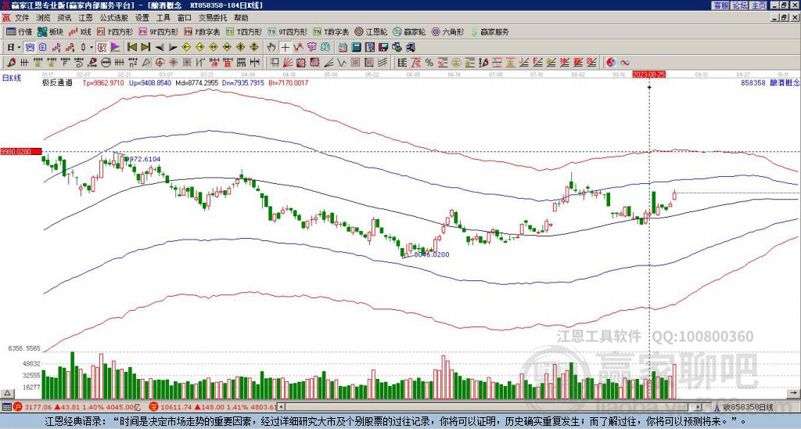The width and height of the screenshot is (801, 429).
Task: Open the 江恩 menu
Action: [x=85, y=18]
